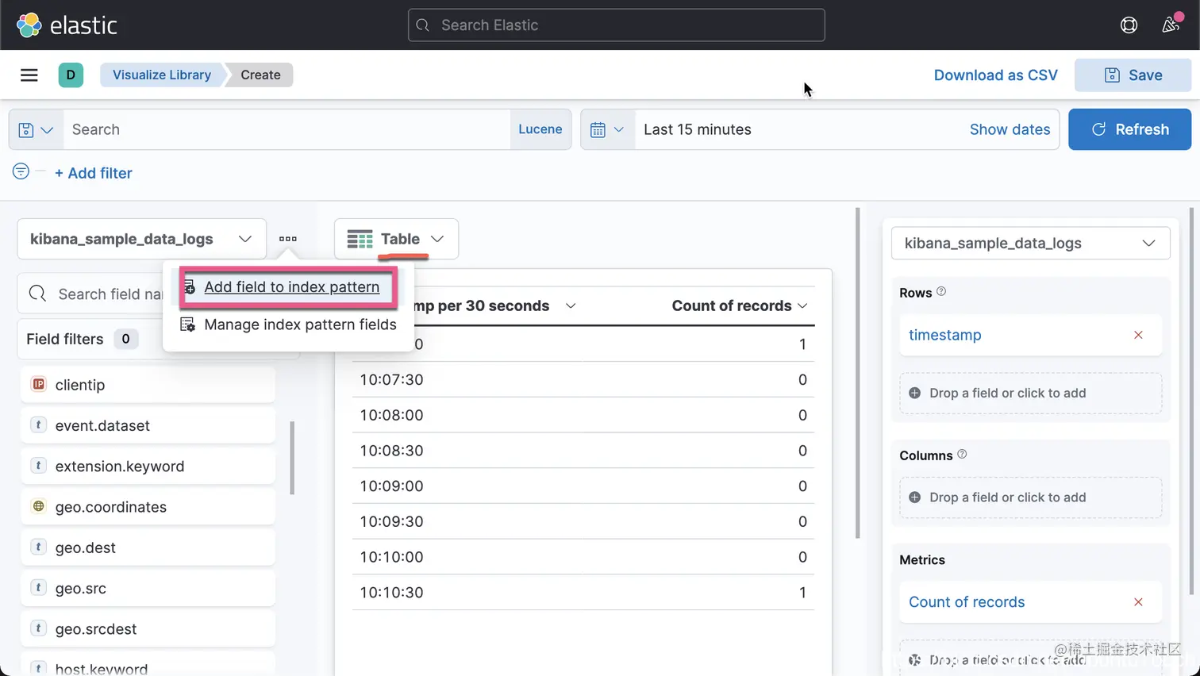Select the geo.dest field

click(x=148, y=547)
